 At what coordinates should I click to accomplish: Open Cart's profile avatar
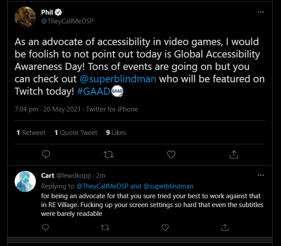[25, 181]
